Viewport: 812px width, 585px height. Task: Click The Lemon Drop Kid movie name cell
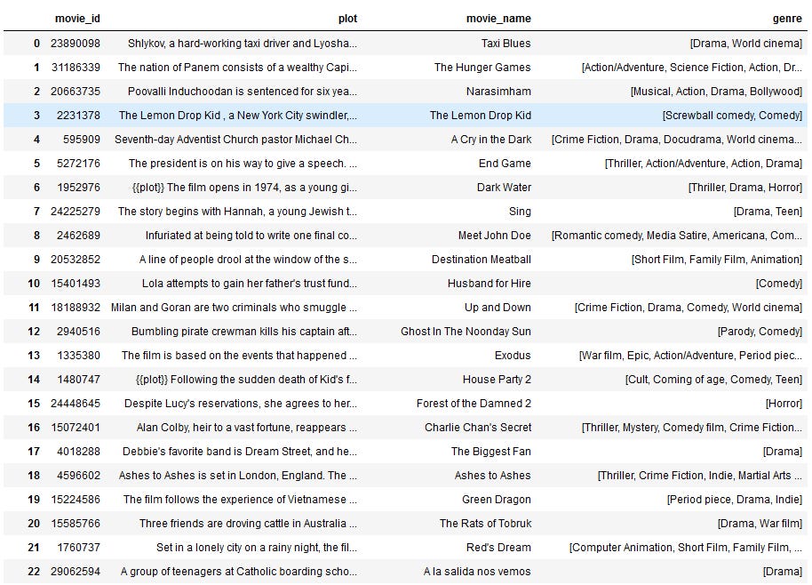(480, 116)
